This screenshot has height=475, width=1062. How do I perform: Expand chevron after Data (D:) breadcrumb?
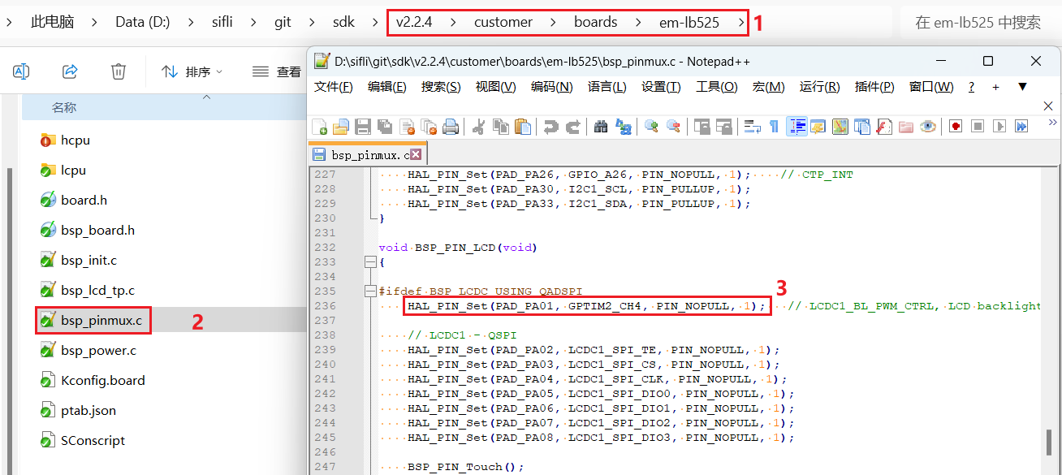pyautogui.click(x=189, y=23)
